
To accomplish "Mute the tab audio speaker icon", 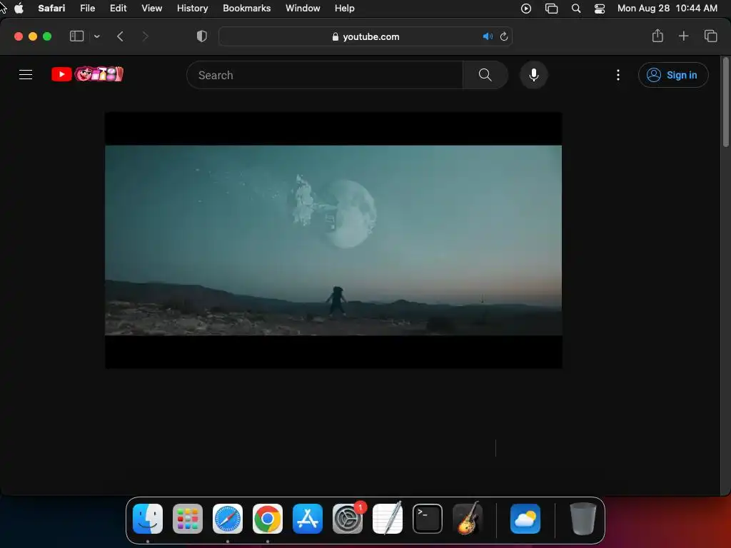I will point(488,36).
